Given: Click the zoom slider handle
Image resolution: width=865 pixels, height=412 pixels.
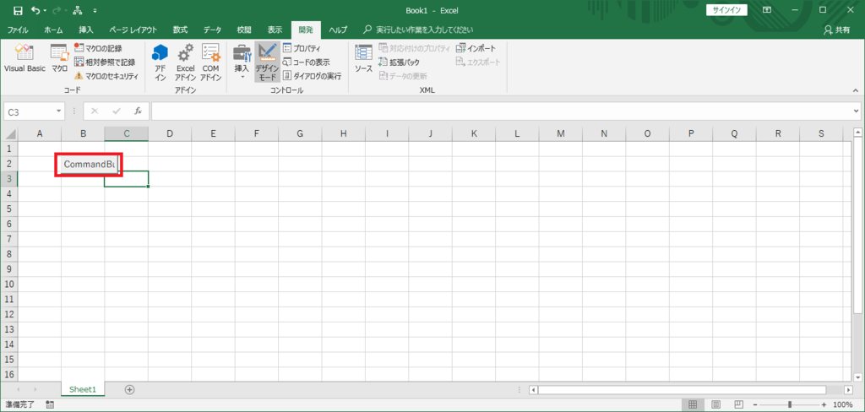Looking at the screenshot, I should click(x=791, y=405).
